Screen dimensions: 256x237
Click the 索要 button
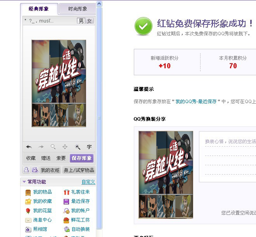pos(61,158)
